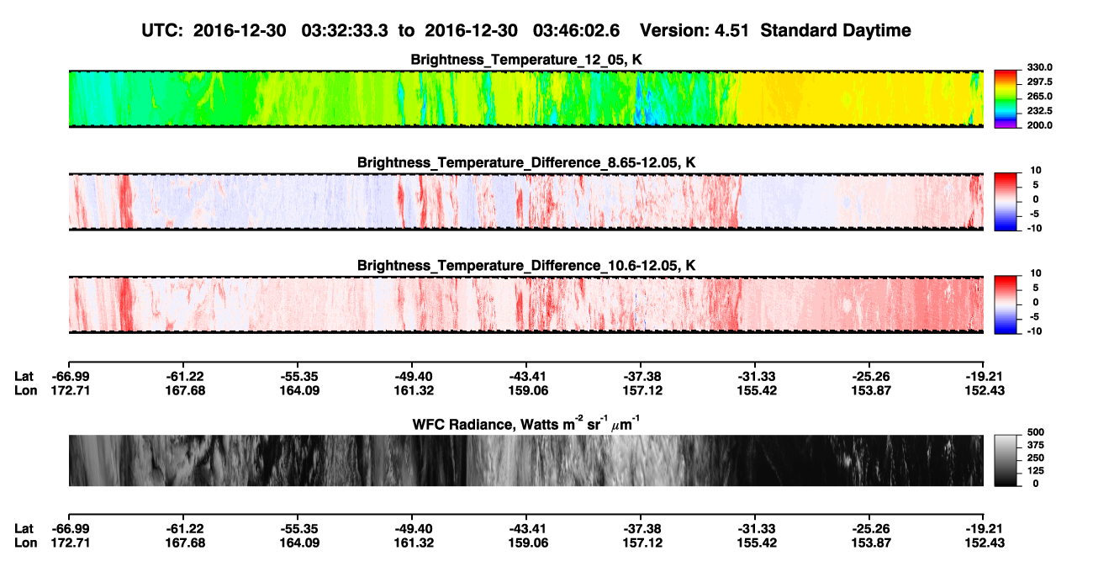
Task: Click the Lon row label under WFC panel
Action: 25,542
